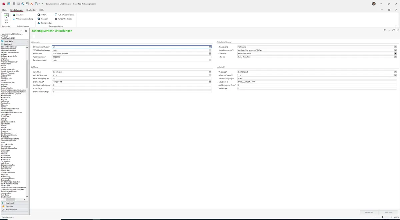
Task: Open the Mandant settings icon
Action: tap(13, 15)
